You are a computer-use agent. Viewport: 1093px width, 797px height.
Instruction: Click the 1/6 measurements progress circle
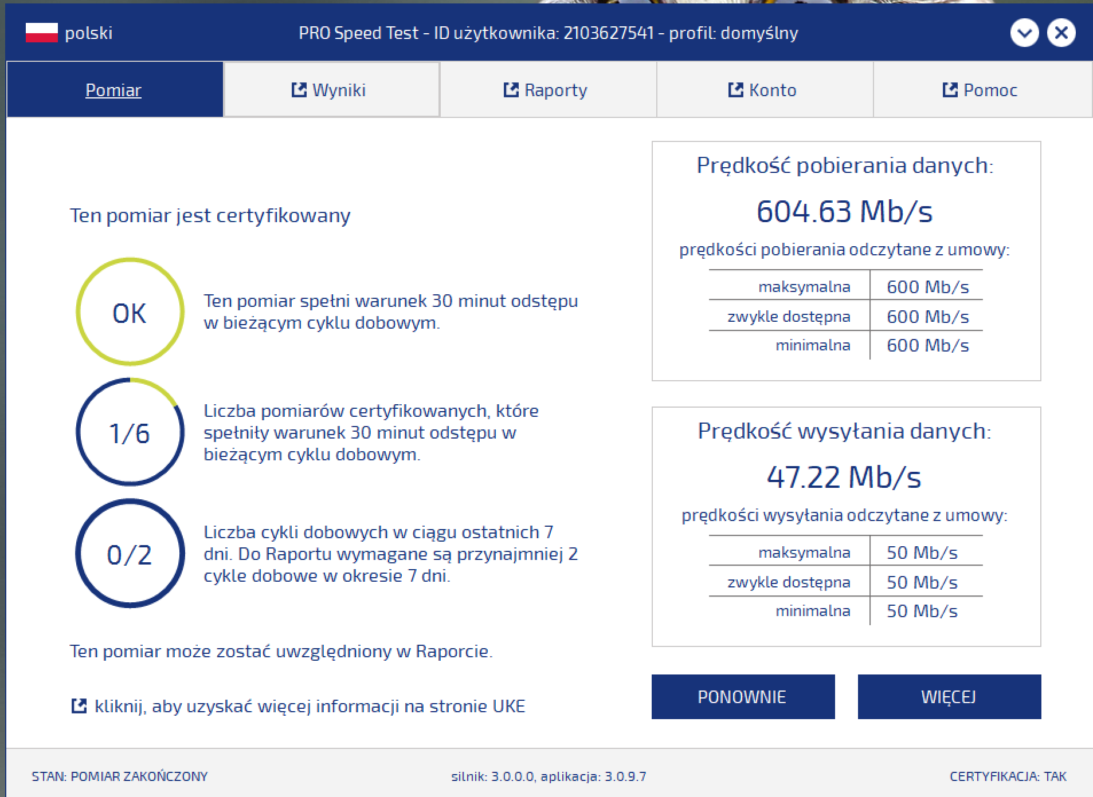[x=130, y=432]
